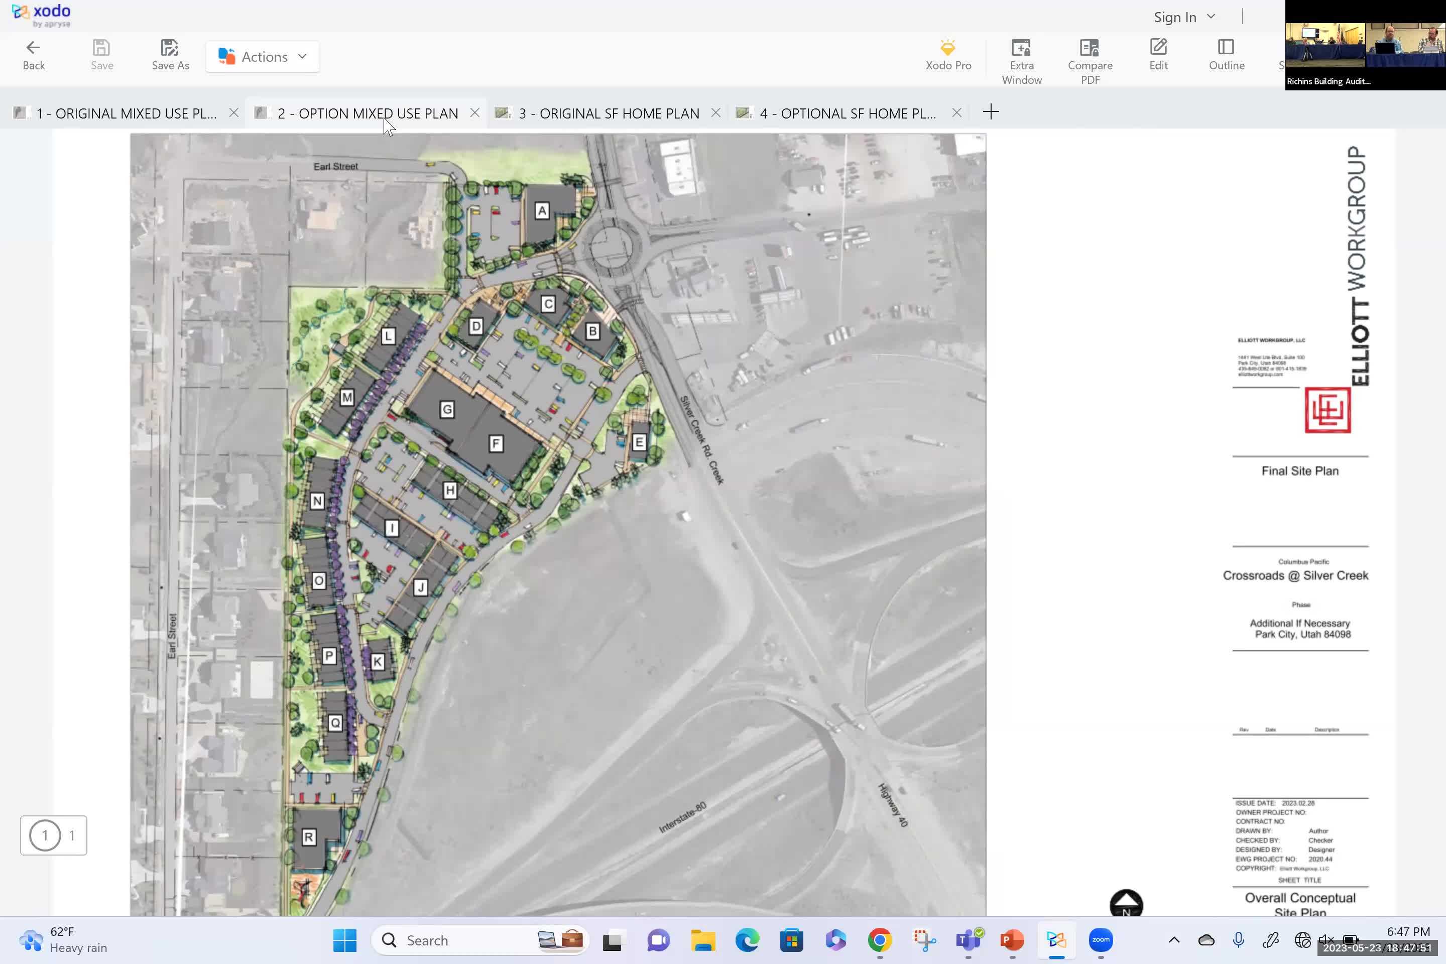This screenshot has height=964, width=1446.
Task: Open the OPTIONAL SF HOME PLAN tab
Action: [849, 112]
